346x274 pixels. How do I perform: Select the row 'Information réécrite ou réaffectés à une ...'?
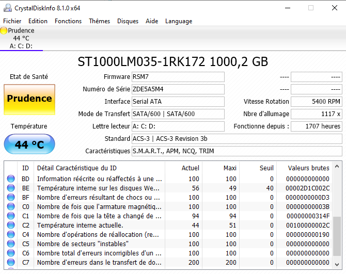tap(168, 179)
